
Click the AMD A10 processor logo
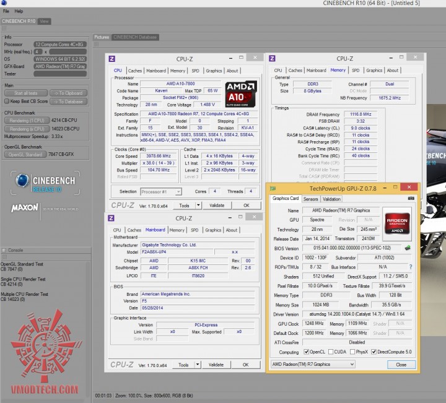pos(241,94)
